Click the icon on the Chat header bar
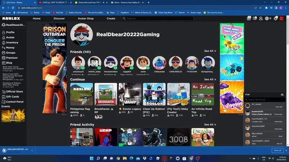This screenshot has width=289, height=162. click(282, 94)
